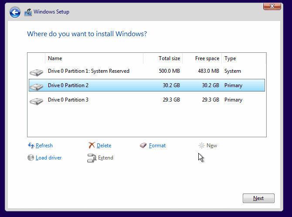The width and height of the screenshot is (292, 217).
Task: Sort by the Name column header
Action: pyautogui.click(x=94, y=58)
